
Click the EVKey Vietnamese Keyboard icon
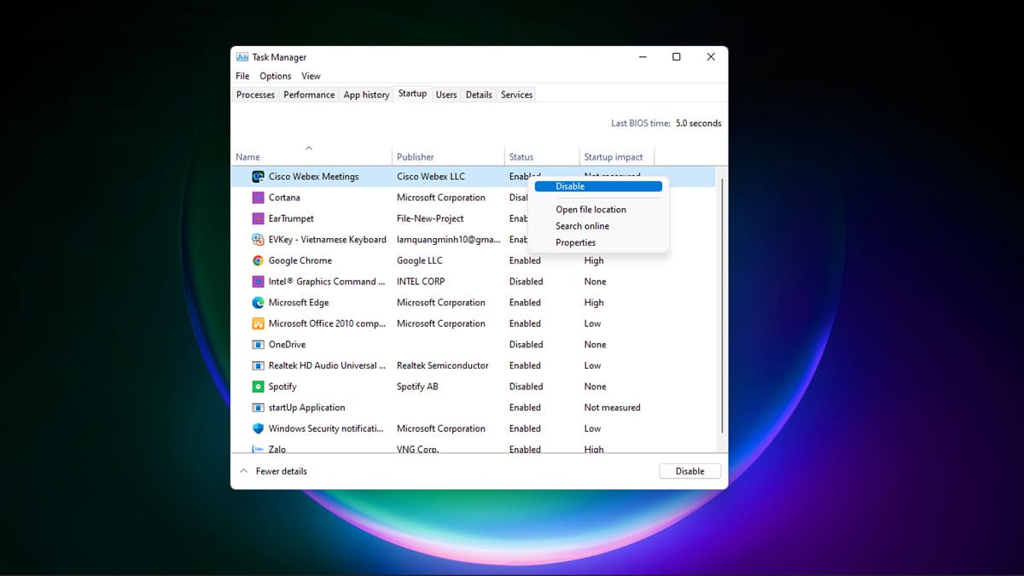258,239
